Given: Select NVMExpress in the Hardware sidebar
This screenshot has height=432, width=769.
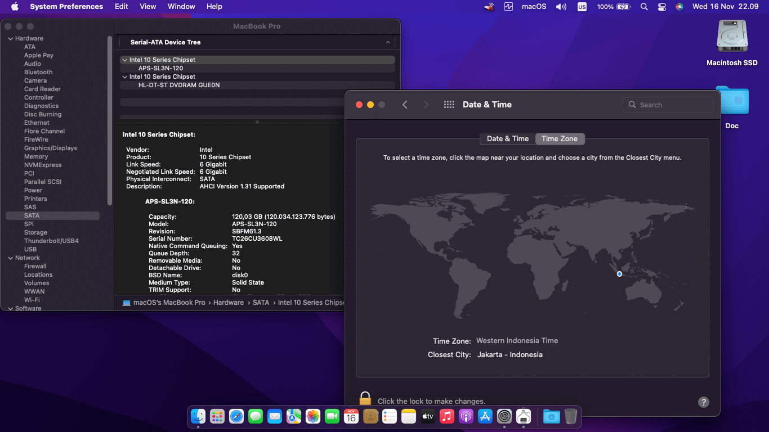Looking at the screenshot, I should click(x=43, y=165).
